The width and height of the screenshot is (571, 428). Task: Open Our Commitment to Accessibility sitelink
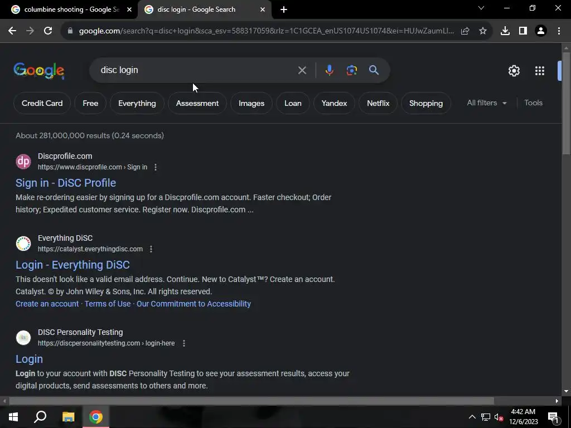point(193,304)
